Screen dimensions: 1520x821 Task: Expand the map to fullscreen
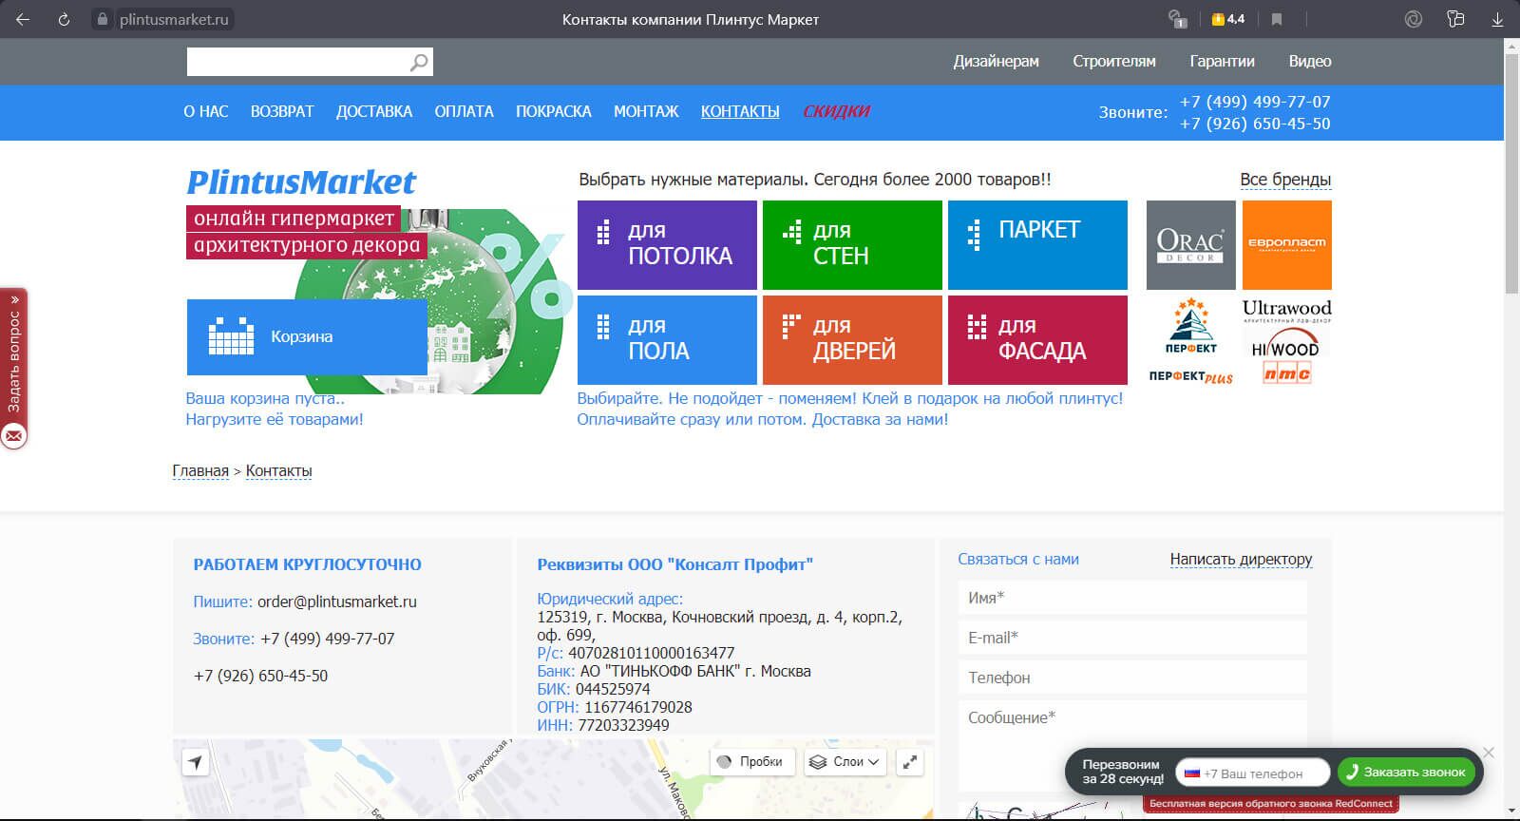tap(910, 762)
